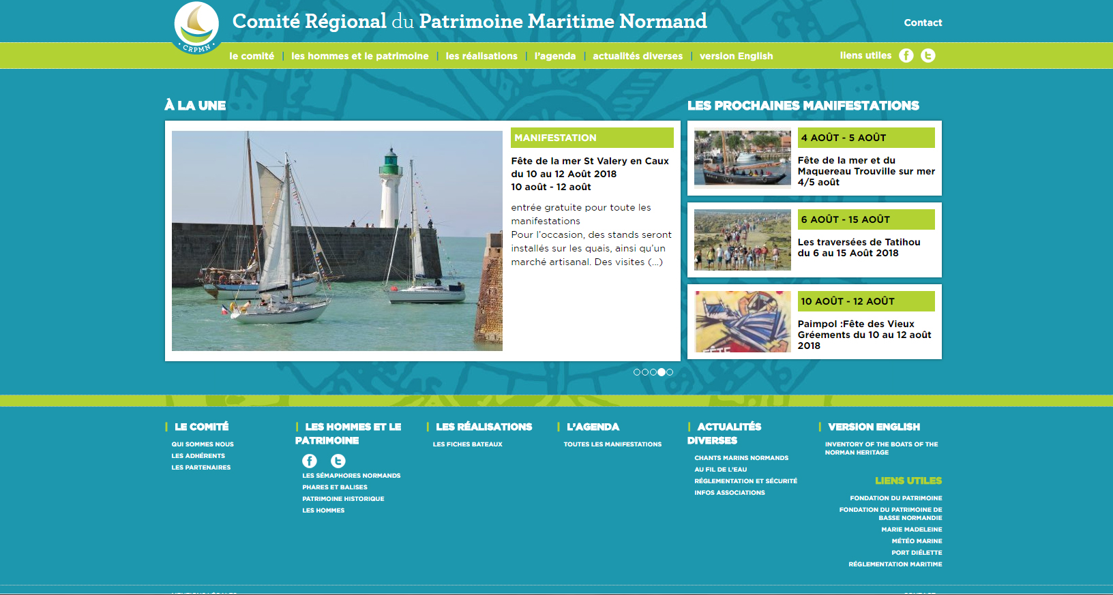Open footer heading 'LES RÉALISATIONS'
The width and height of the screenshot is (1113, 595).
click(484, 427)
